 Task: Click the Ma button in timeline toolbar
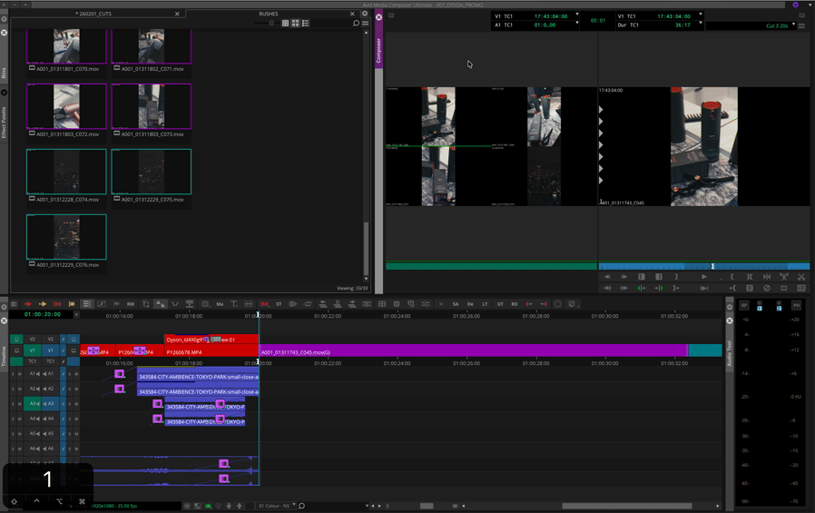point(220,304)
